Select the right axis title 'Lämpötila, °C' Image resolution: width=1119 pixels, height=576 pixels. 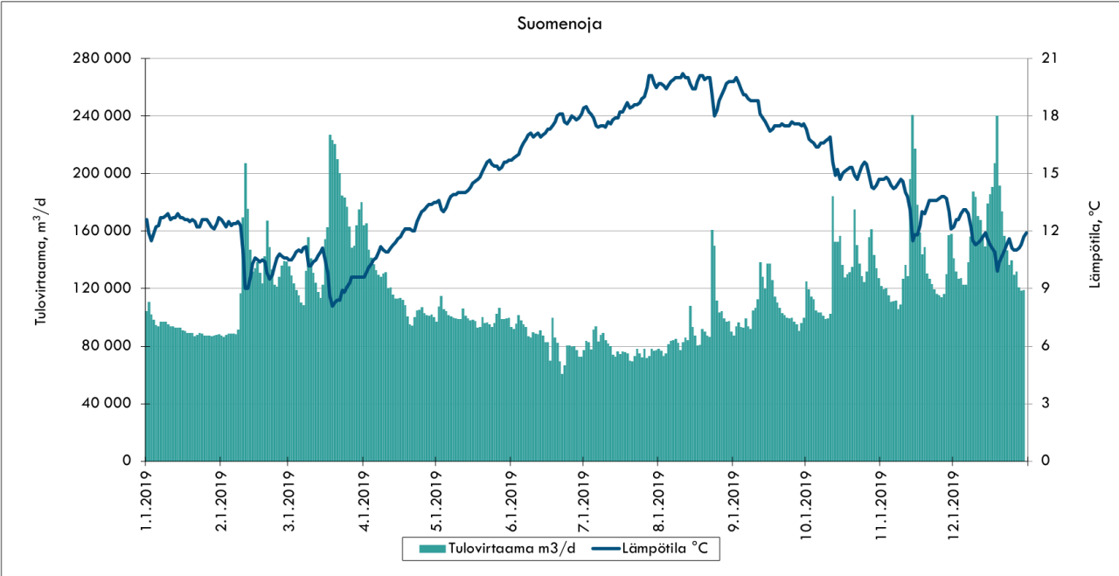pos(1092,260)
